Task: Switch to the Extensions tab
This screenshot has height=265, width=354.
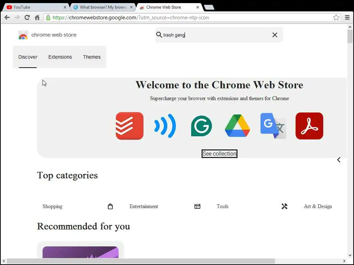Action: pyautogui.click(x=60, y=57)
